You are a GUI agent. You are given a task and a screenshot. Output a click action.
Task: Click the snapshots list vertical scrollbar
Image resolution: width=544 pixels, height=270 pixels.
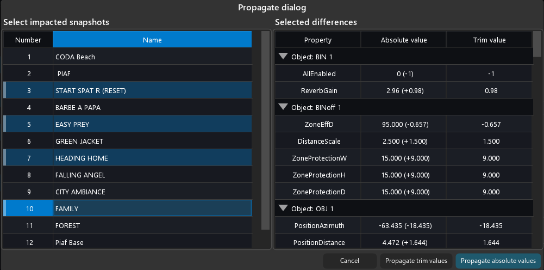point(265,131)
